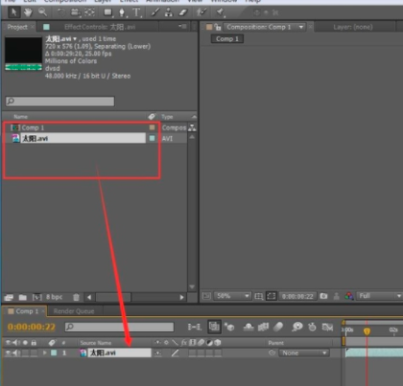Select the Comp 1 timeline tab
The image size is (403, 386).
pyautogui.click(x=27, y=311)
